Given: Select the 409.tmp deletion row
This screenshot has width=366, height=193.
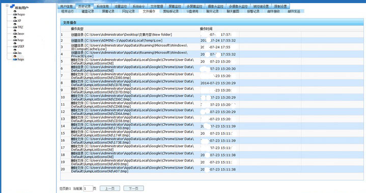Looking at the screenshot, I should pyautogui.click(x=212, y=162).
